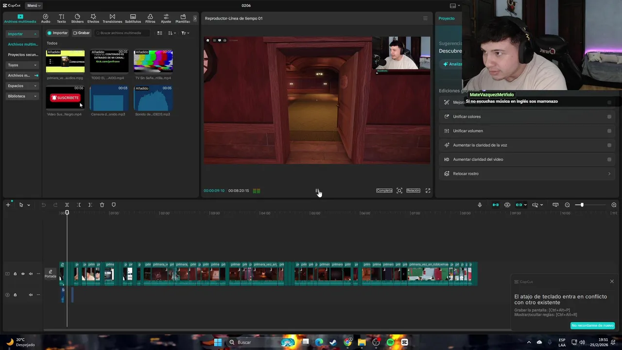
Task: Lock the main video track
Action: 15,274
